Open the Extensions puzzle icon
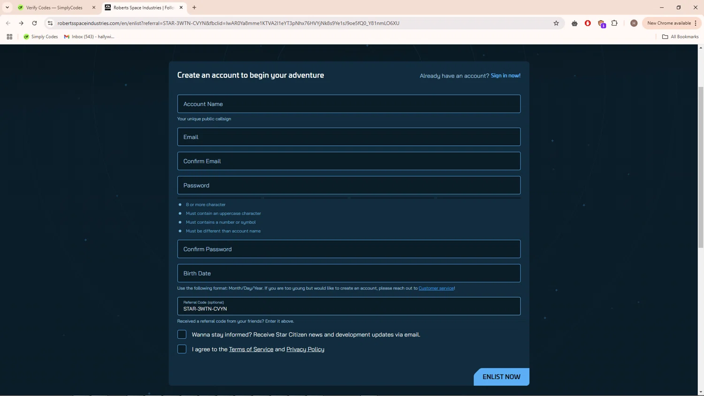Screen dimensions: 704x396 coord(614,23)
